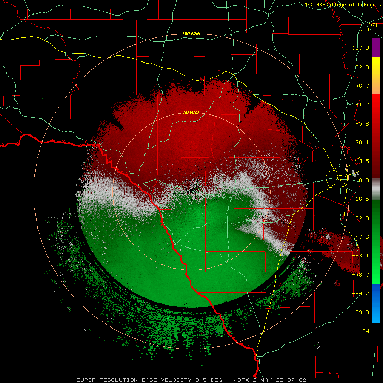Select the -32.0 legend value
This screenshot has height=383, width=383.
click(x=360, y=218)
